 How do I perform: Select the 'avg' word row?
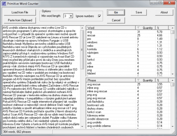[x=128, y=32]
